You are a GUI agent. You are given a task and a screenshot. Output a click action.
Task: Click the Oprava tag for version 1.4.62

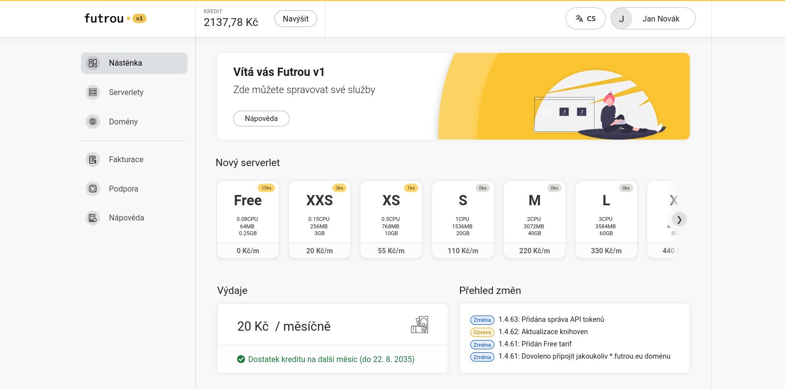pyautogui.click(x=482, y=332)
